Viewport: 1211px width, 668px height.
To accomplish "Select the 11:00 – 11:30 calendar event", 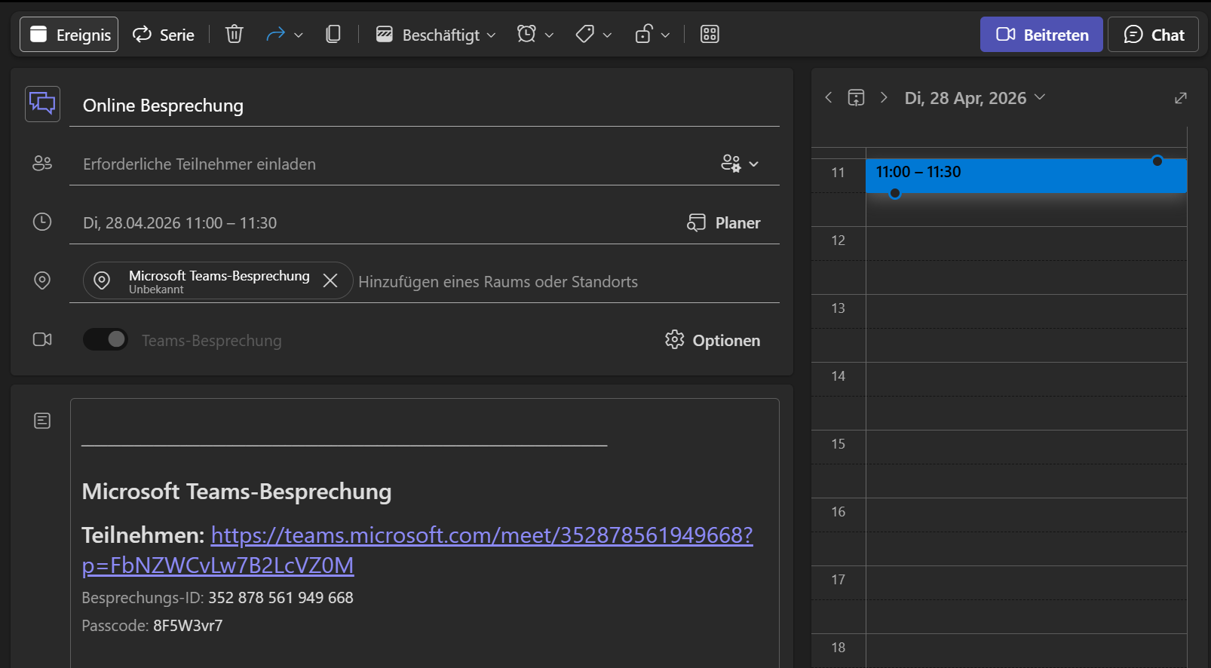I will pyautogui.click(x=1026, y=176).
